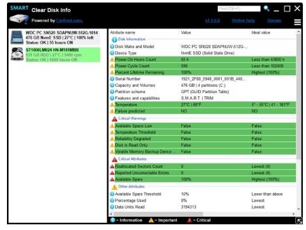Click the Other Attributes yellow triangle icon

115,187
